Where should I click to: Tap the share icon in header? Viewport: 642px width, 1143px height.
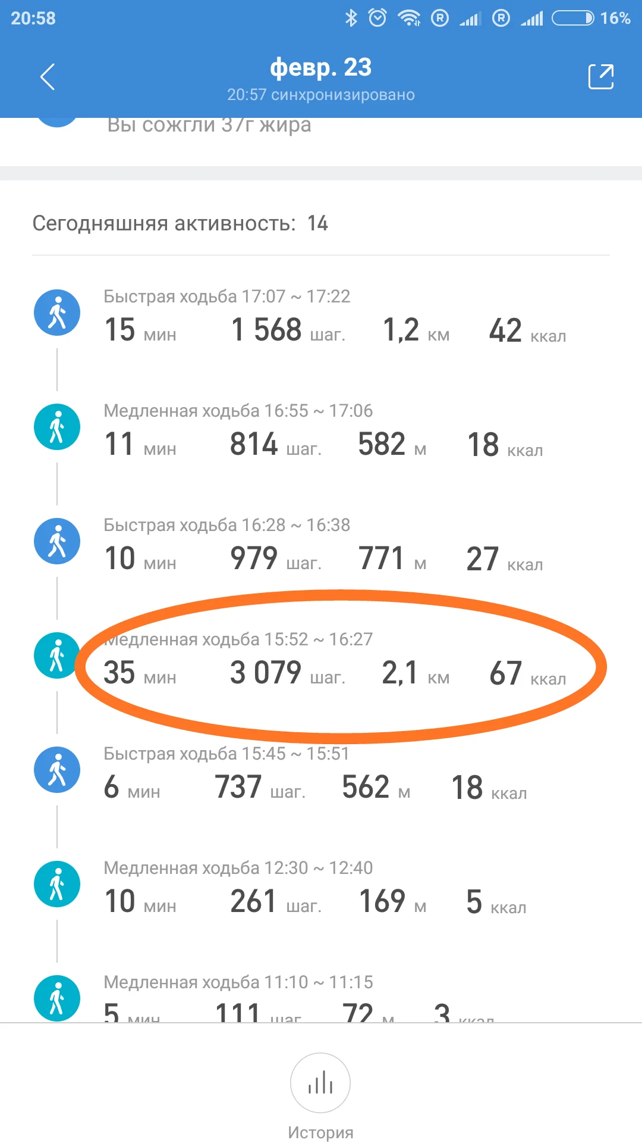pyautogui.click(x=600, y=77)
